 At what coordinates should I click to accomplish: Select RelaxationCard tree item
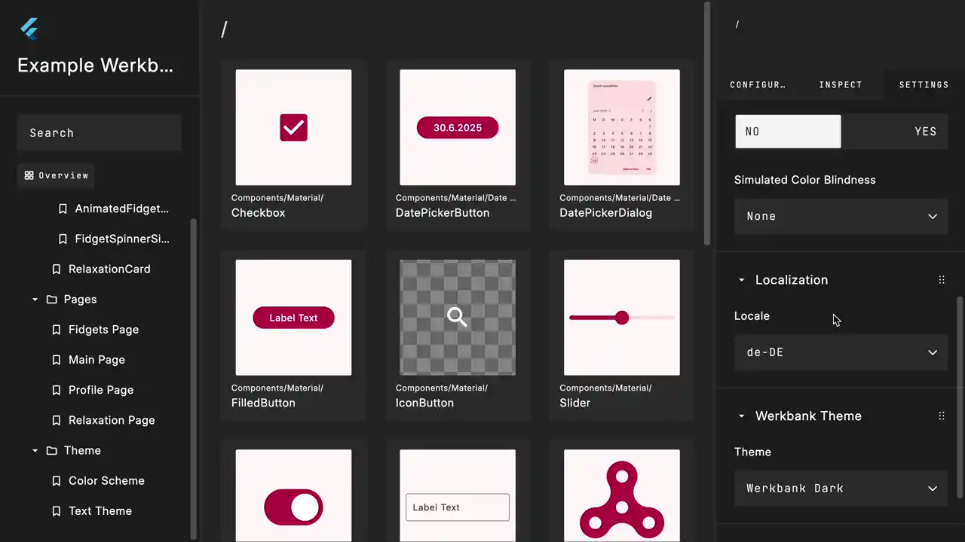point(109,269)
